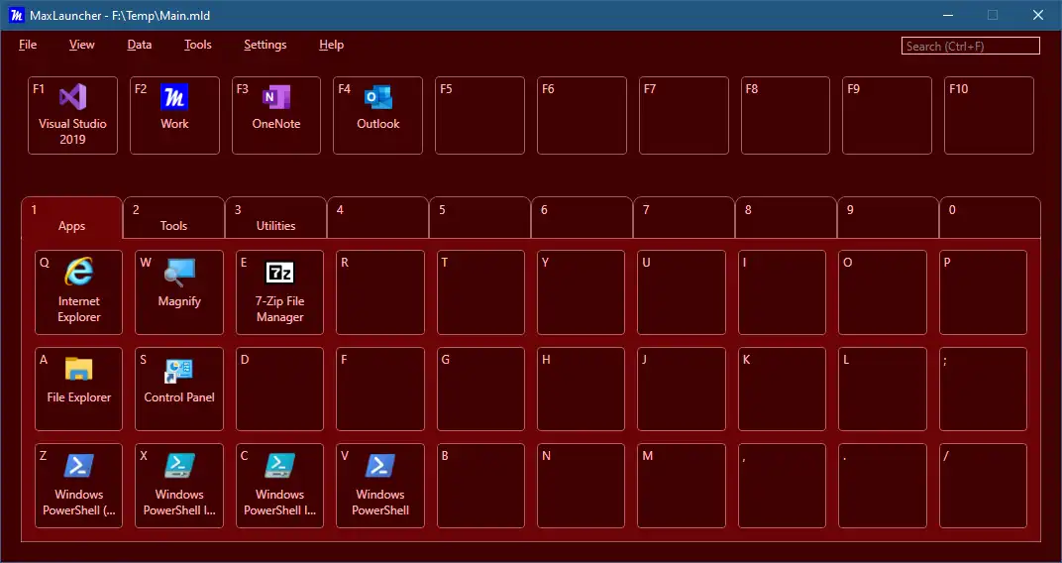Viewport: 1062px width, 563px height.
Task: Select the empty F6 favorites button
Action: [x=582, y=115]
